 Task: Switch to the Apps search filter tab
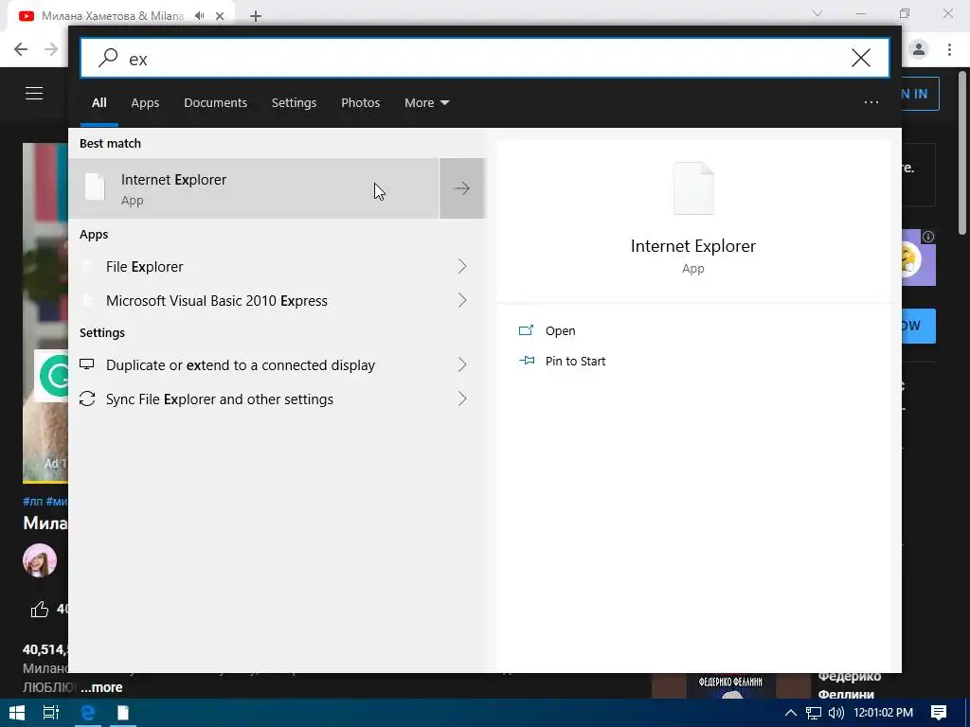145,102
